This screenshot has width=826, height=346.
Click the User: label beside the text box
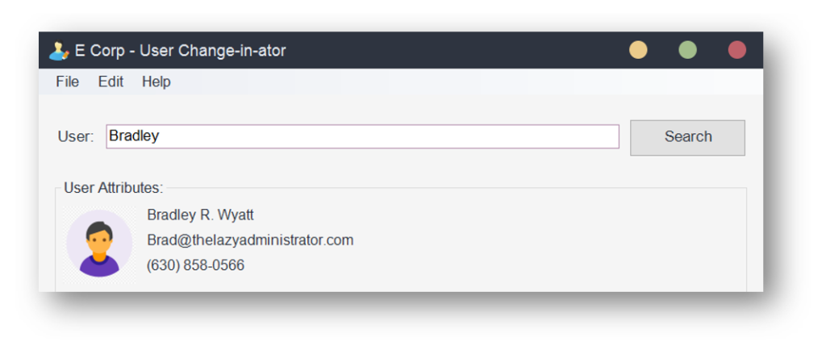pos(76,136)
